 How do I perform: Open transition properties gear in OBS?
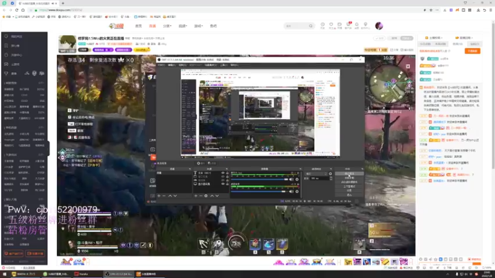[x=330, y=174]
